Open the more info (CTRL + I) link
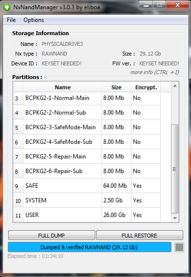 click(x=155, y=72)
